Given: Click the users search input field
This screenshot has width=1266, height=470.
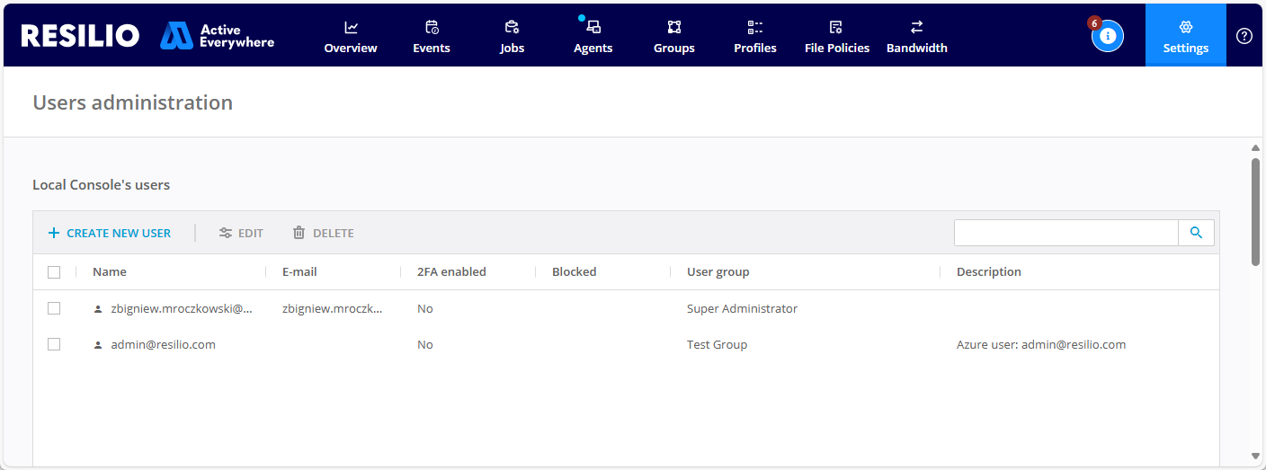Looking at the screenshot, I should (1065, 233).
